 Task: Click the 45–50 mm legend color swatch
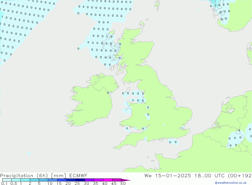pos(117,180)
